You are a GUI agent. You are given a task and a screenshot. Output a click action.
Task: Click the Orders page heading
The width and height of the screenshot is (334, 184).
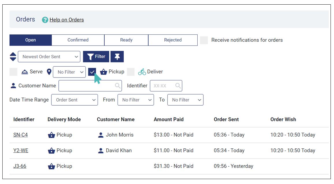click(x=25, y=19)
